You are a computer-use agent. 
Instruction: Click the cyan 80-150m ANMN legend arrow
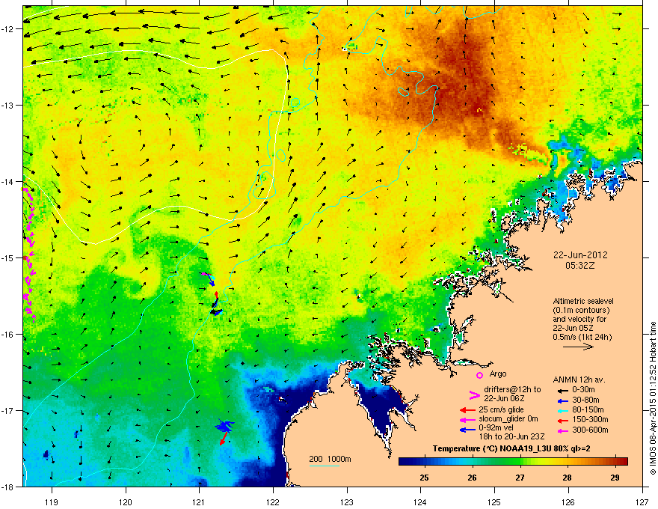(563, 410)
